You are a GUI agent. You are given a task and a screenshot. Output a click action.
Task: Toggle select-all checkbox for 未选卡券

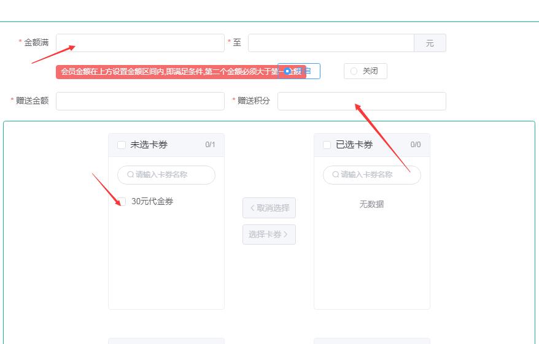click(x=122, y=145)
